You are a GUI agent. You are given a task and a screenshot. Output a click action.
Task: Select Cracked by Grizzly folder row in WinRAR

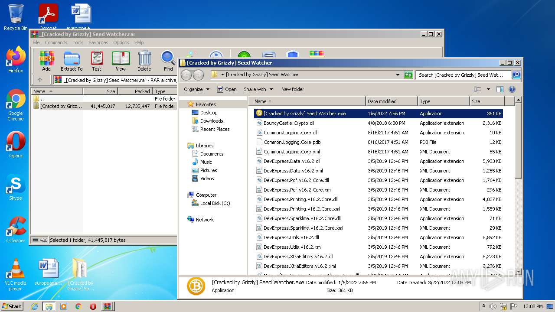tap(104, 106)
